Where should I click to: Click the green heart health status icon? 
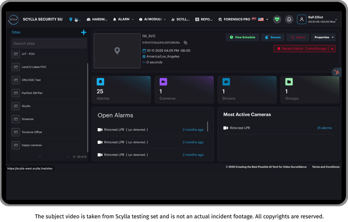coord(277,19)
